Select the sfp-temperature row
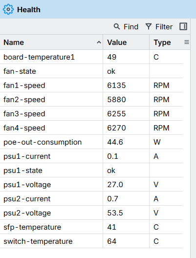 (91, 227)
